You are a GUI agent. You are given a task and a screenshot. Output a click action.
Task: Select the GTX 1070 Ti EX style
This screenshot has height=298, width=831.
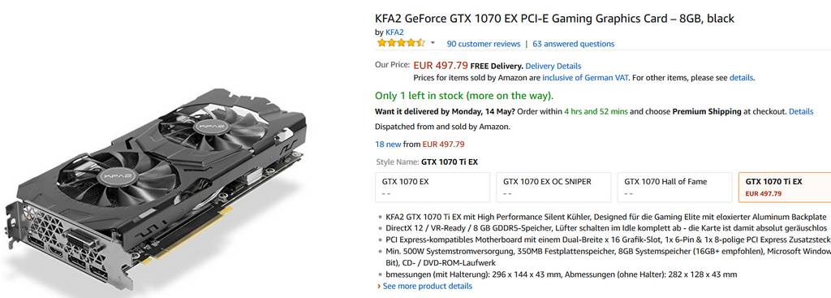(785, 188)
